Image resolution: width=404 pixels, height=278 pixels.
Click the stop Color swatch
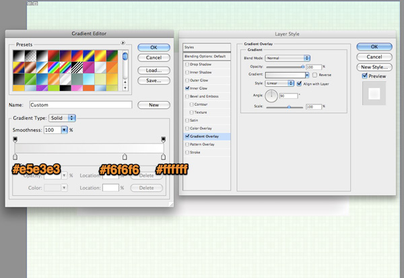point(53,188)
